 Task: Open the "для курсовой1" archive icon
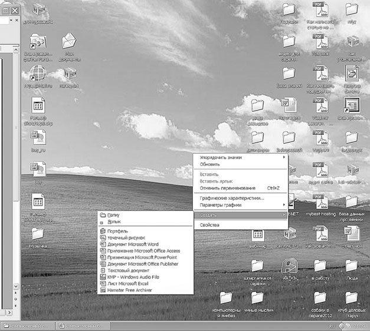point(38,10)
